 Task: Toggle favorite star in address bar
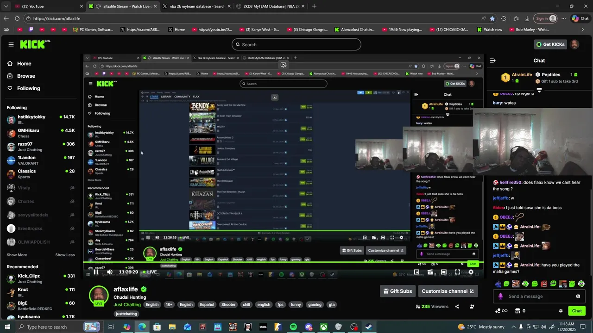(x=492, y=18)
